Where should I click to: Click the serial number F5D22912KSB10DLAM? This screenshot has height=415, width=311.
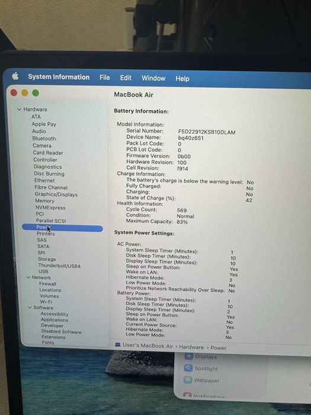click(x=207, y=132)
